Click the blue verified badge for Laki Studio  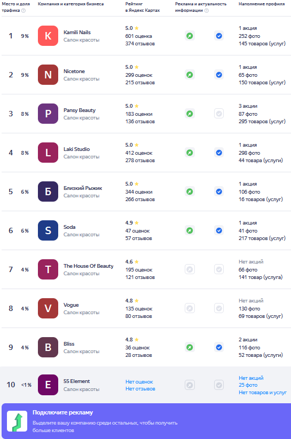coord(219,153)
